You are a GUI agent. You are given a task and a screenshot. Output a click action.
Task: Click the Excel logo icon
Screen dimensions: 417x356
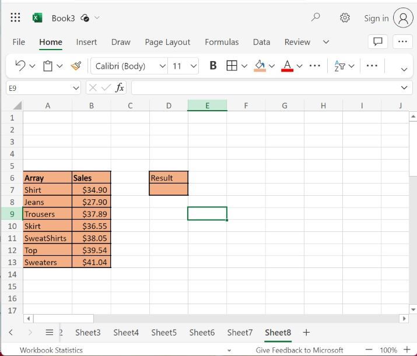point(37,18)
